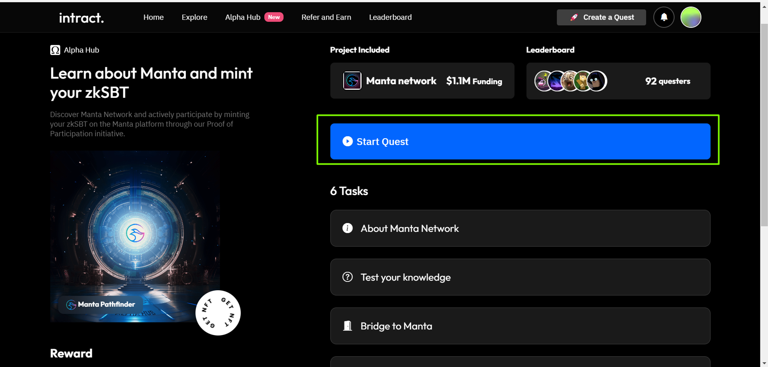Screen dimensions: 768x367
Task: Click the middle leaderboard avatar with dog face
Action: pos(570,81)
